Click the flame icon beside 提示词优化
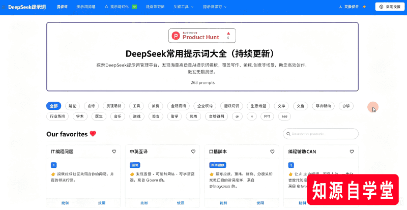The width and height of the screenshot is (407, 210). 106,7
